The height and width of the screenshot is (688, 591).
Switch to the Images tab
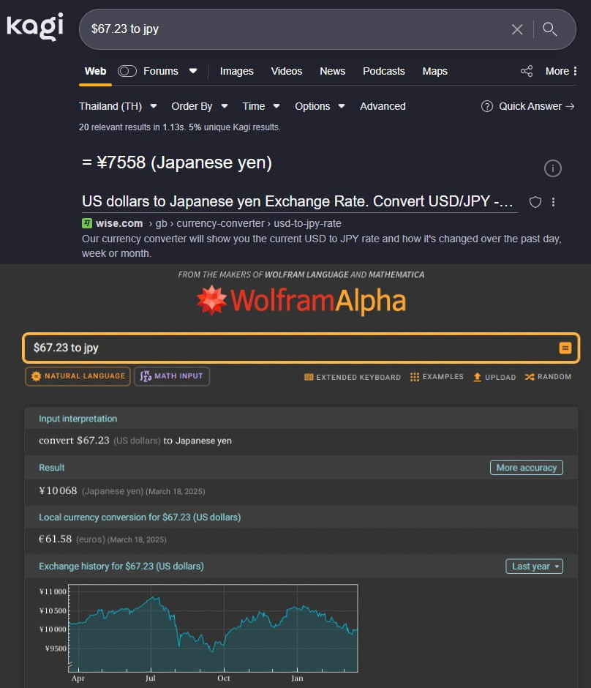coord(236,71)
